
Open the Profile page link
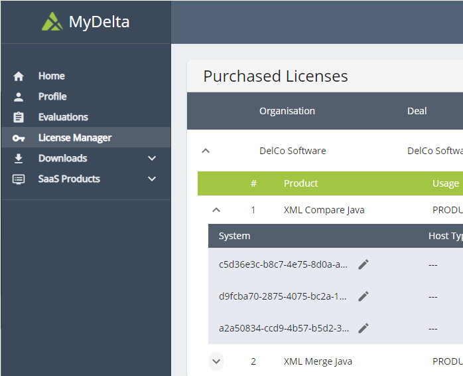click(52, 97)
